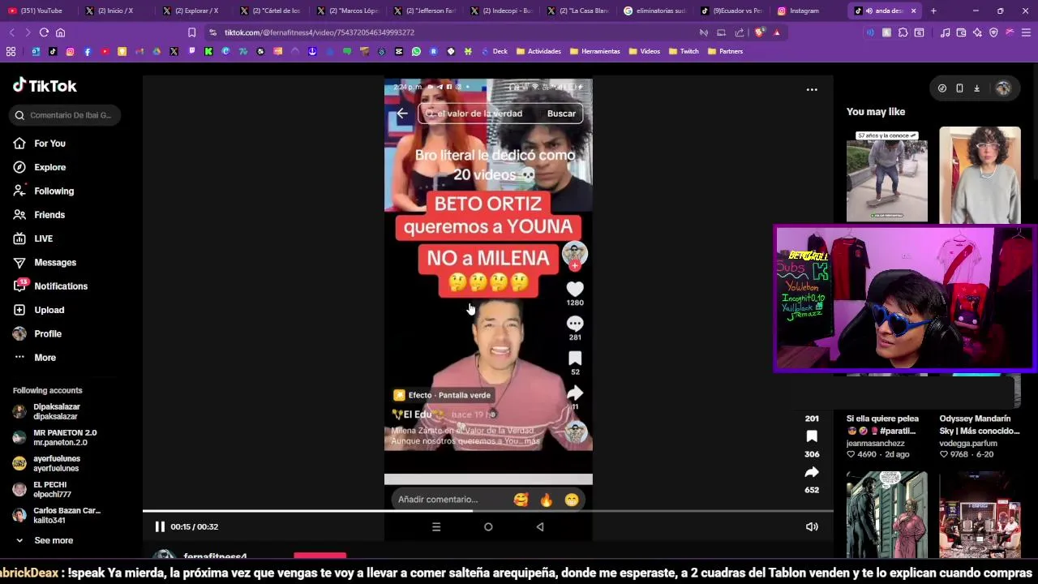Click the video progress bar
The image size is (1038, 584).
[487, 511]
